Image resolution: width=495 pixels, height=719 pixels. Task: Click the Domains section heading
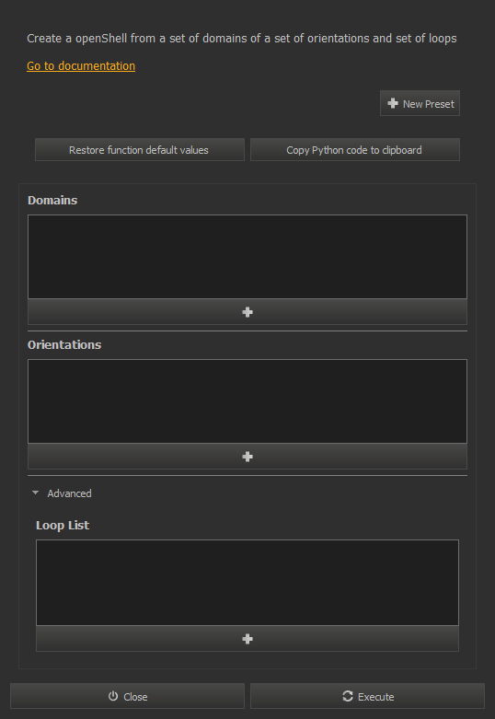[x=52, y=201]
